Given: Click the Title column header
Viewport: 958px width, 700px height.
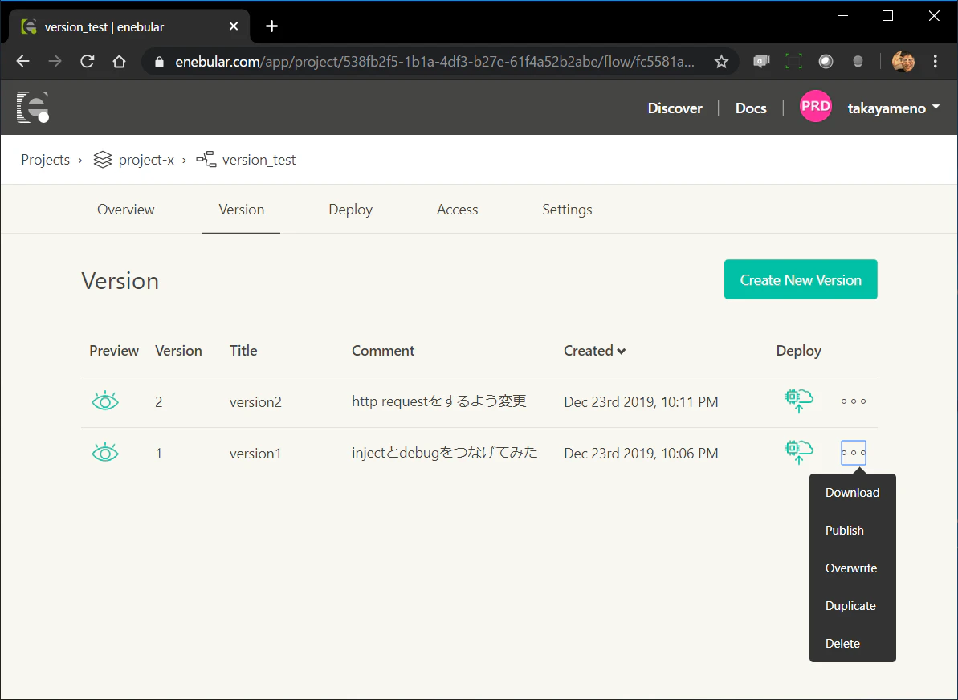Looking at the screenshot, I should (x=243, y=351).
